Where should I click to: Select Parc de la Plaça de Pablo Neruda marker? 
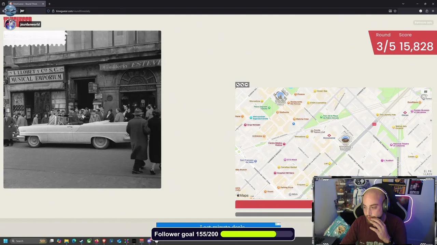point(322,117)
